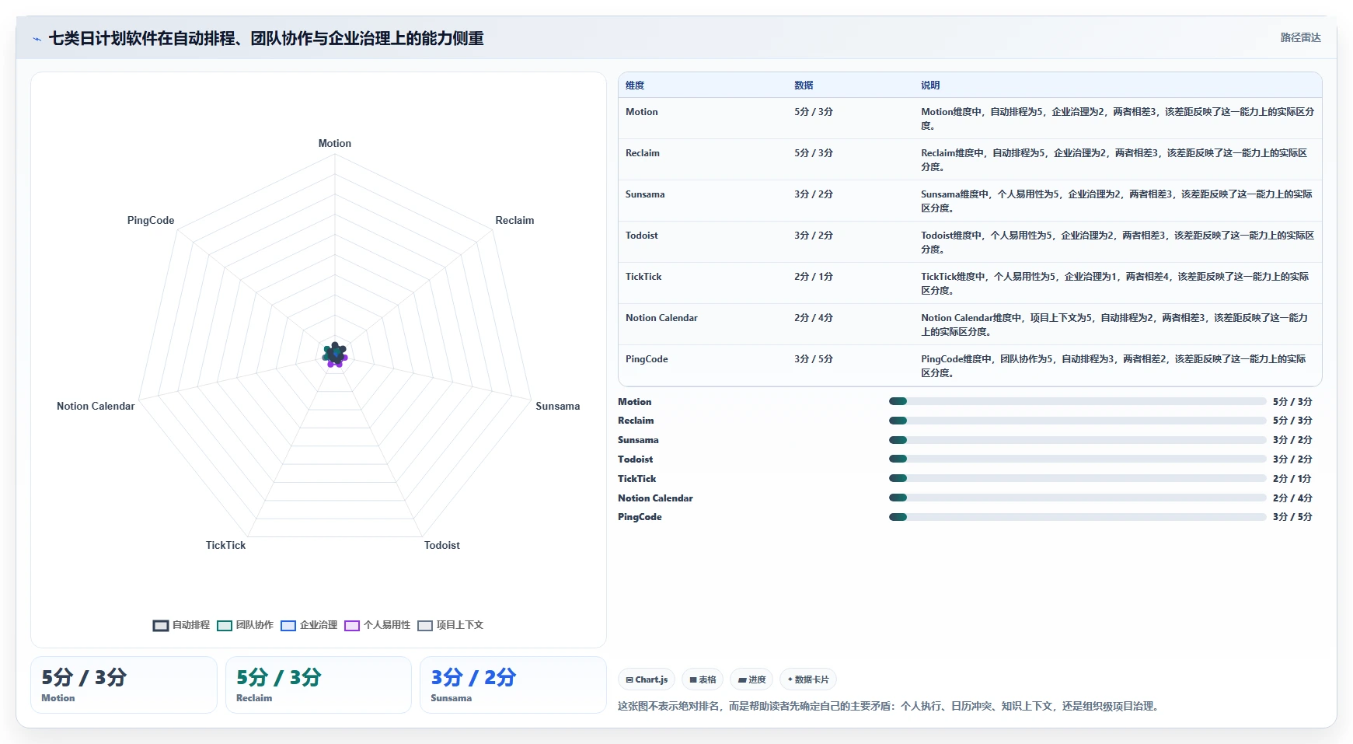The width and height of the screenshot is (1353, 744).
Task: Select the 表格 tag
Action: pos(703,679)
